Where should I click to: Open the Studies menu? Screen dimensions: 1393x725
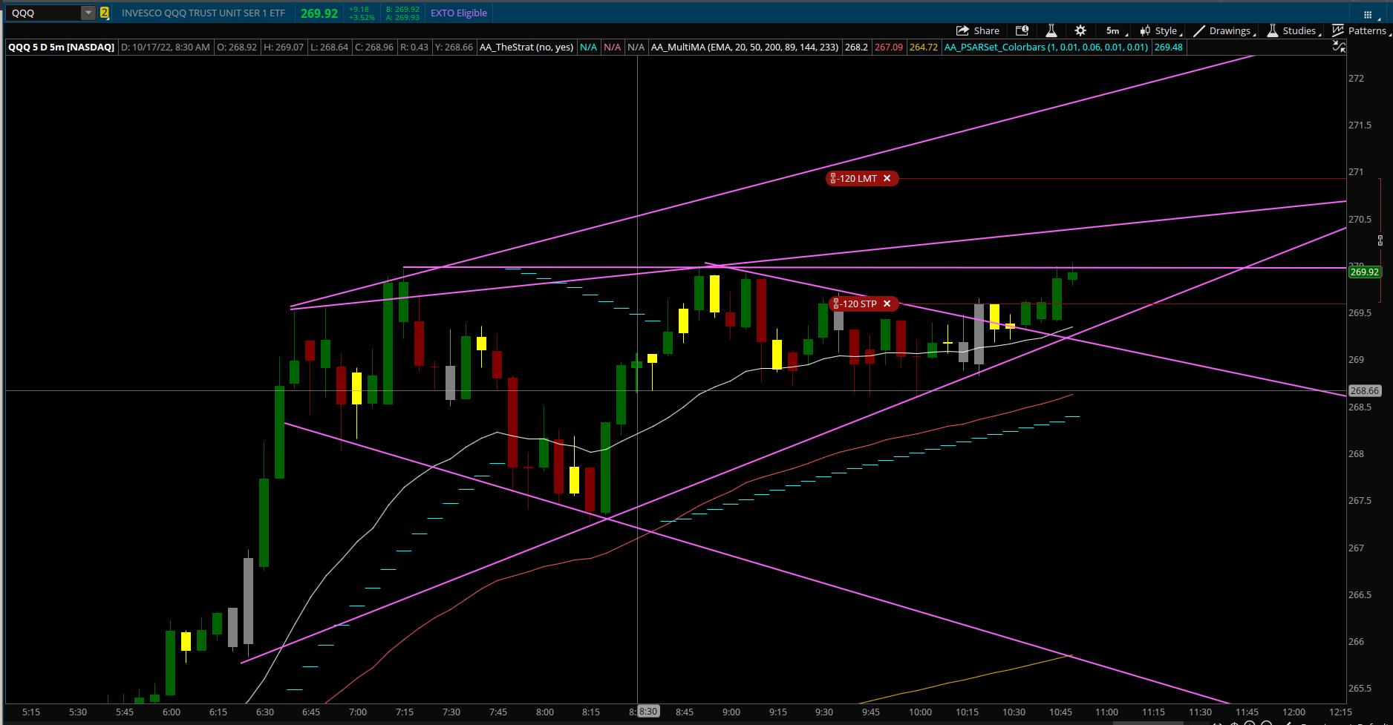pyautogui.click(x=1294, y=30)
